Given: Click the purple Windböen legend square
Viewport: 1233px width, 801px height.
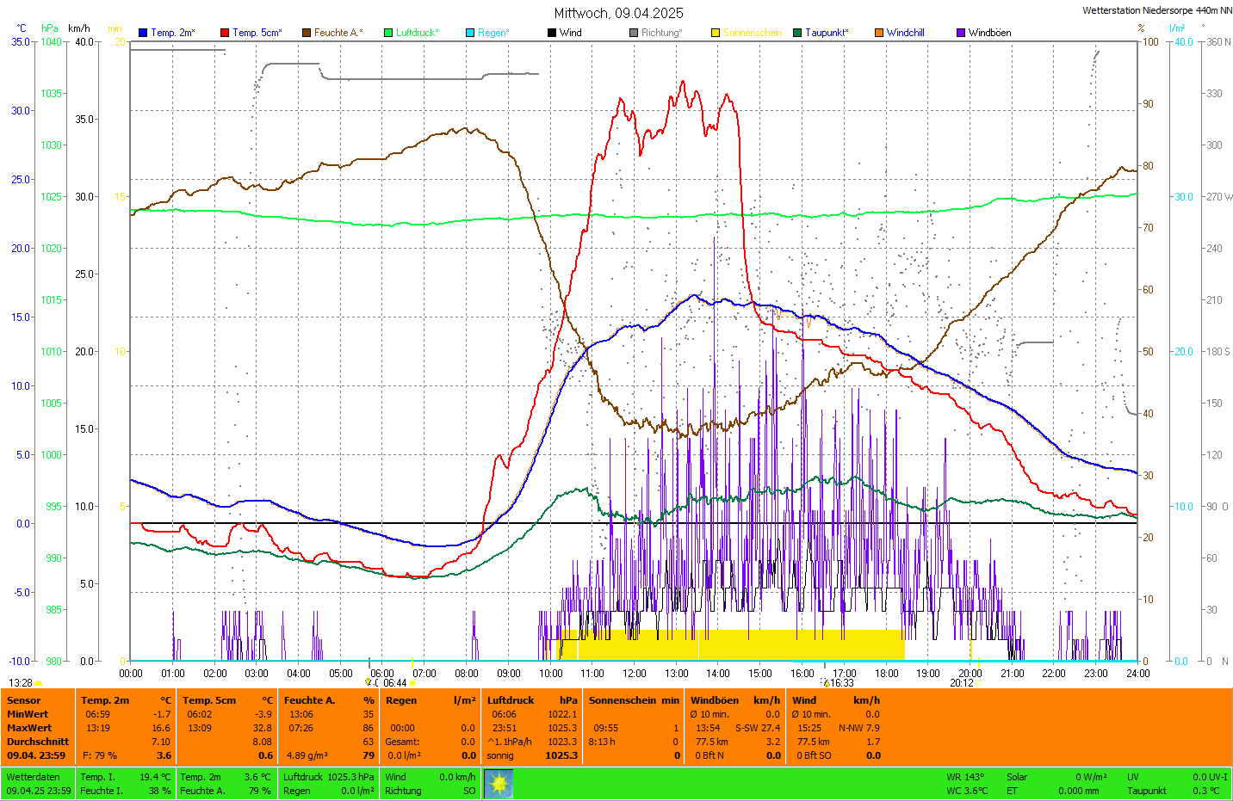Looking at the screenshot, I should point(961,33).
